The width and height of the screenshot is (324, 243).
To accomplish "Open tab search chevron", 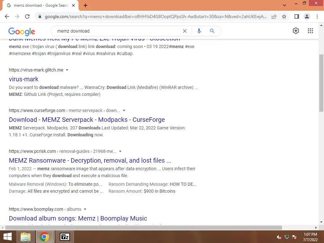I will point(284,5).
